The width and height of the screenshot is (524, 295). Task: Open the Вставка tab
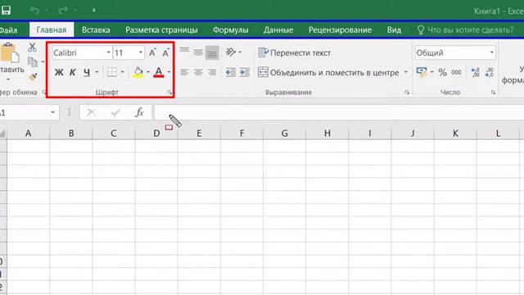[x=96, y=29]
